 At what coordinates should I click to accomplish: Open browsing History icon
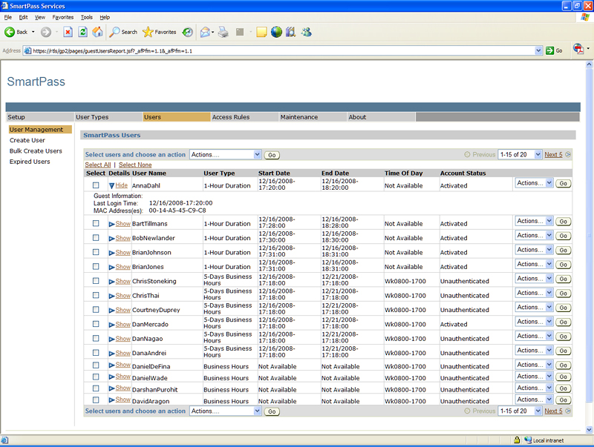click(x=188, y=32)
